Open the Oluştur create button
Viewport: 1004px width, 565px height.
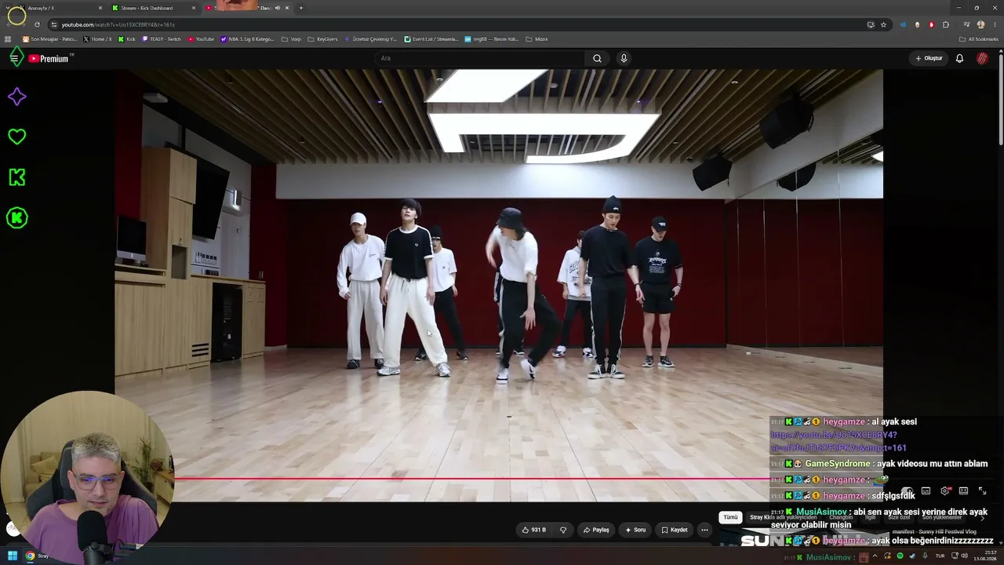click(x=929, y=58)
